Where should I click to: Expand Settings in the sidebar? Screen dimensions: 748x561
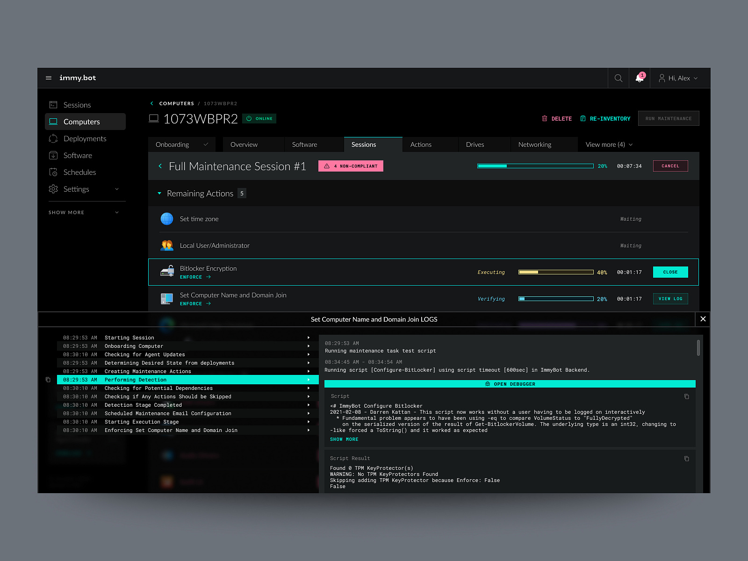pyautogui.click(x=116, y=189)
